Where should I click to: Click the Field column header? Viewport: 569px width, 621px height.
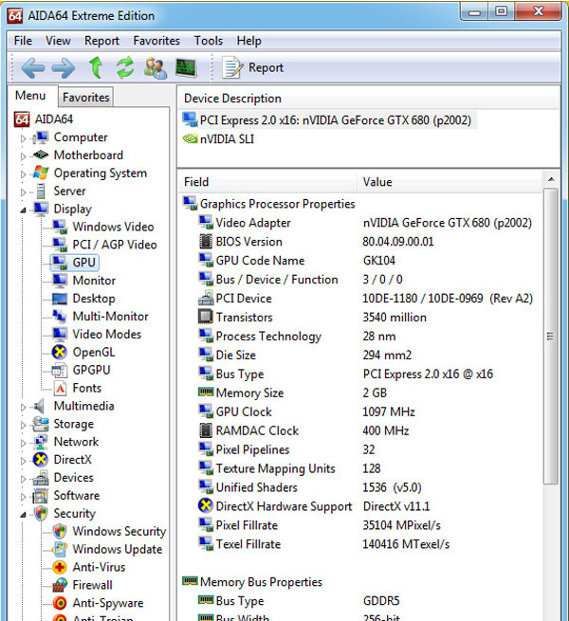coord(267,182)
